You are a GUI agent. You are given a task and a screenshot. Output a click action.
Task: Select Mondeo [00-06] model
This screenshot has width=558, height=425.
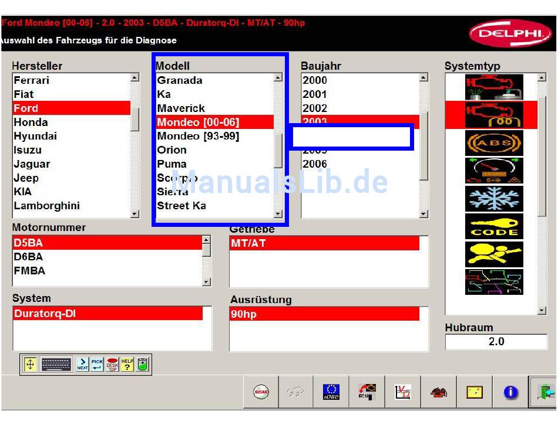pyautogui.click(x=215, y=122)
